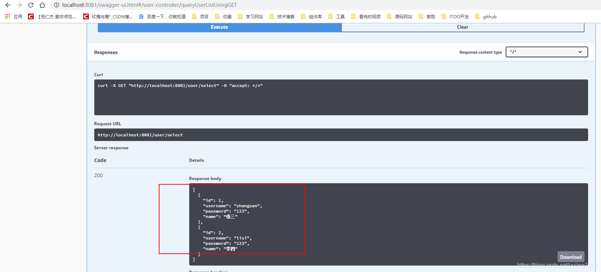Select the localhost:8081 address bar URL
601x272 pixels.
click(149, 5)
